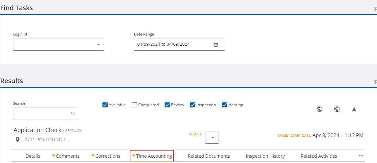377x163 pixels.
Task: Open the Login Id dropdown
Action: click(x=98, y=45)
